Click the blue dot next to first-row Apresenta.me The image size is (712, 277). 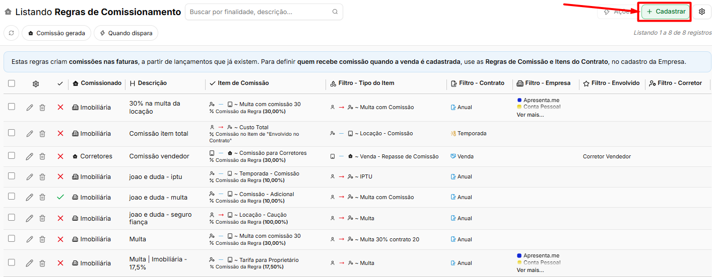(x=519, y=101)
